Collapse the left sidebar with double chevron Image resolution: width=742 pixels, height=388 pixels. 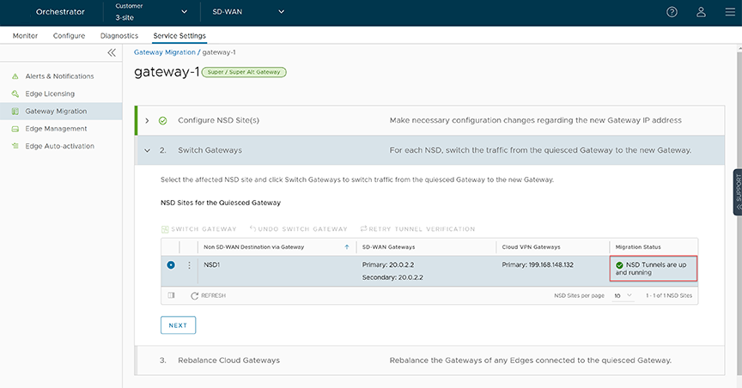111,53
